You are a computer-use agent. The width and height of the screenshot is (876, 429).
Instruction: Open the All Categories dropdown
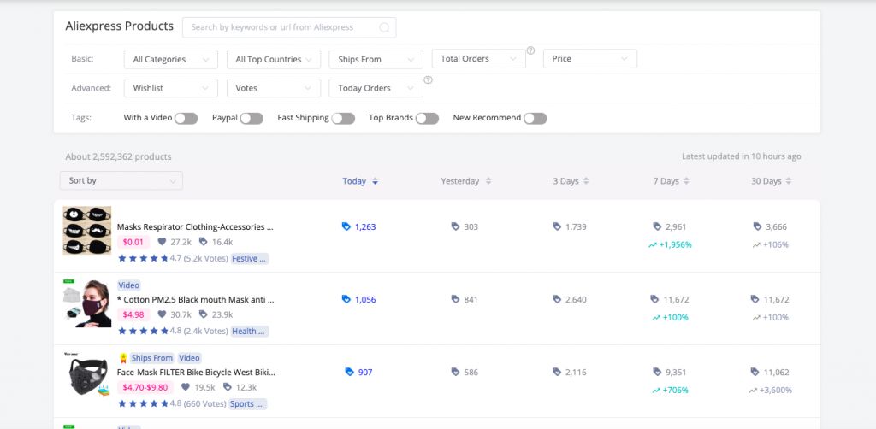(x=171, y=59)
